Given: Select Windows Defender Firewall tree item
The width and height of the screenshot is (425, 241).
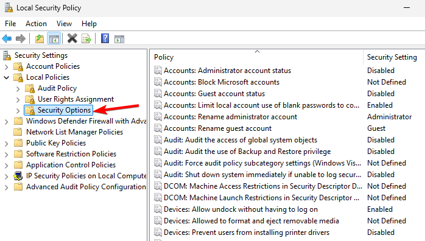Looking at the screenshot, I should point(86,121).
